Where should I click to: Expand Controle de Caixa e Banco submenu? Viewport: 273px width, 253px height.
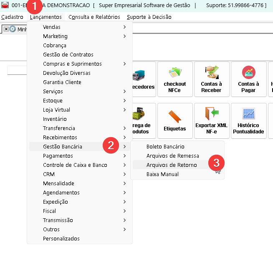[80, 165]
